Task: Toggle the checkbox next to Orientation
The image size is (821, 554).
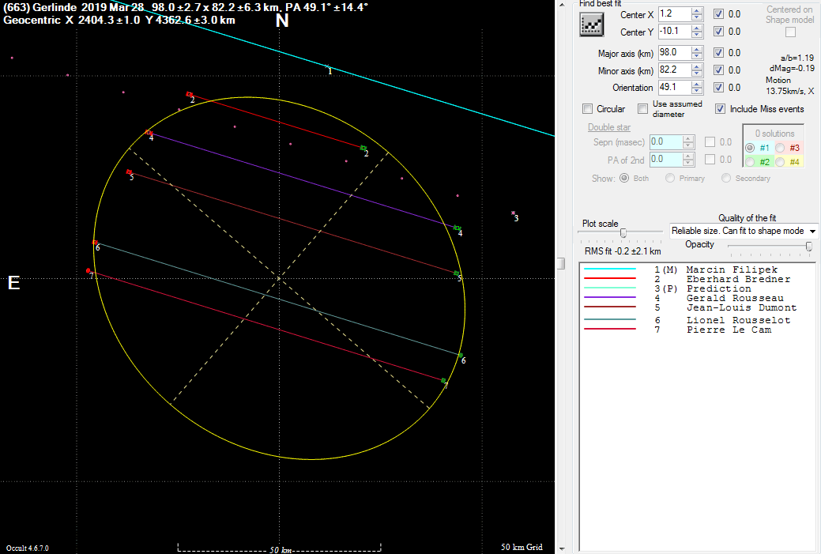Action: click(718, 88)
